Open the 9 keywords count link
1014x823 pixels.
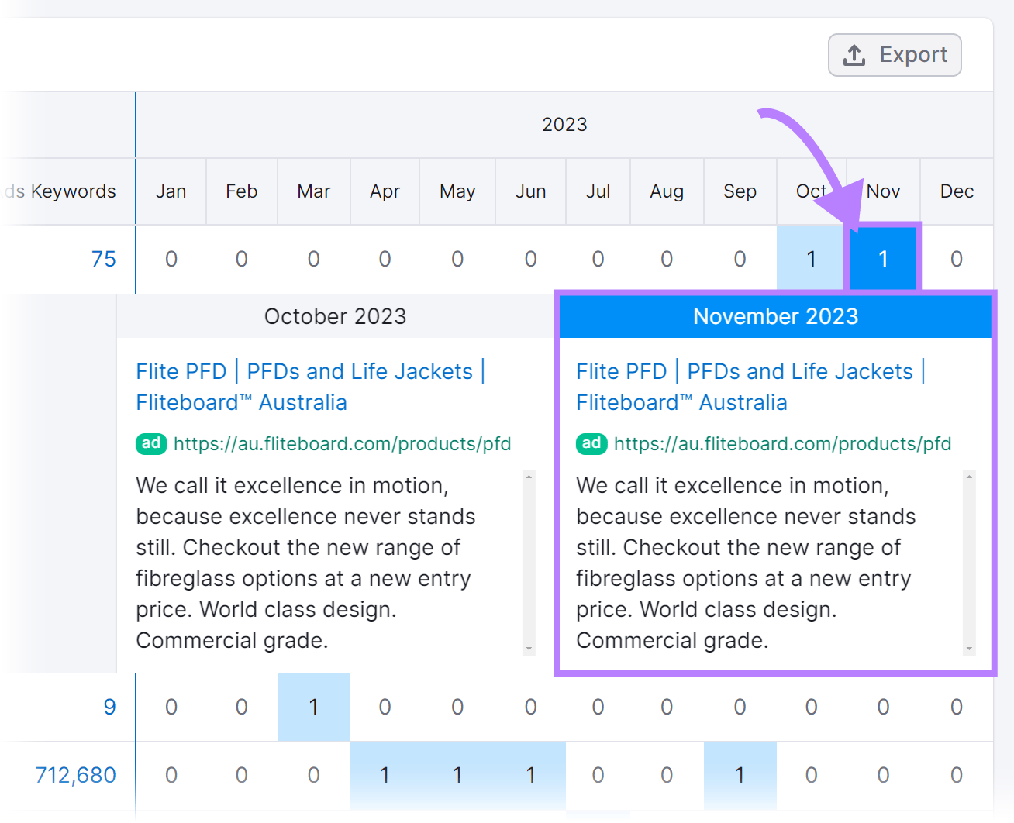pyautogui.click(x=109, y=707)
